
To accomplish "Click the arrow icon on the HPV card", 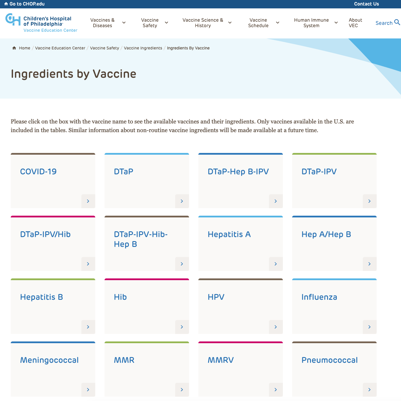I will coord(276,327).
